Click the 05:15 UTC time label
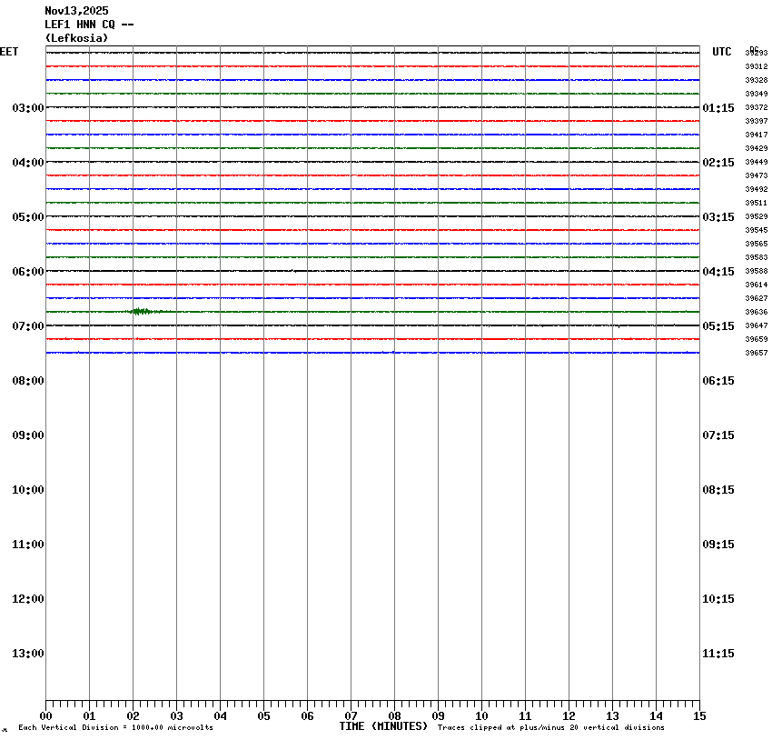The image size is (772, 740). [x=718, y=326]
